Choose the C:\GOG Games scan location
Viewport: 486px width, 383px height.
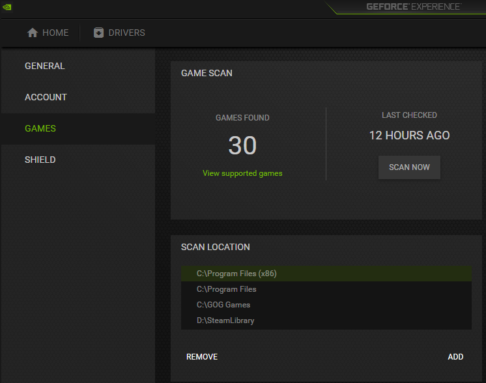point(223,305)
